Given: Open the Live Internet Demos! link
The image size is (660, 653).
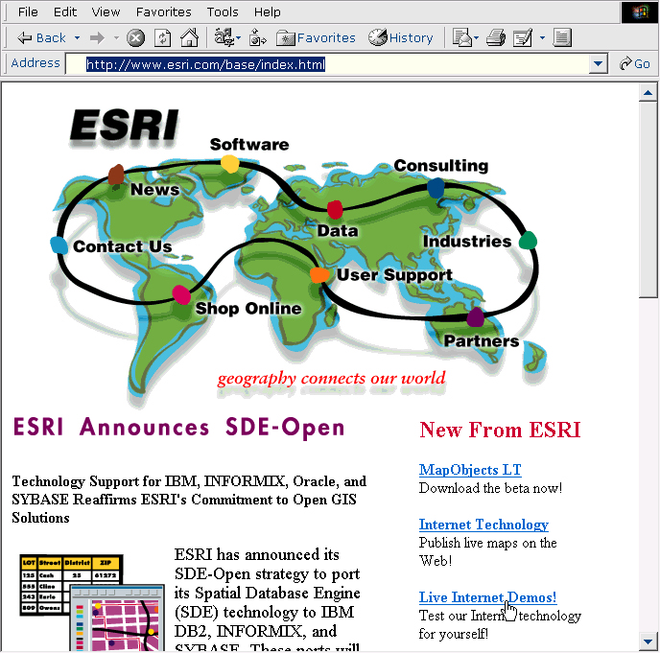Looking at the screenshot, I should point(487,597).
